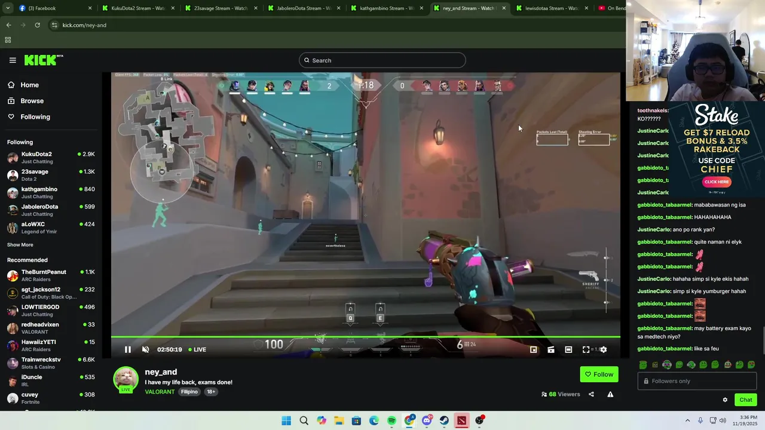The width and height of the screenshot is (765, 430).
Task: Toggle theater mode in player
Action: coord(568,349)
